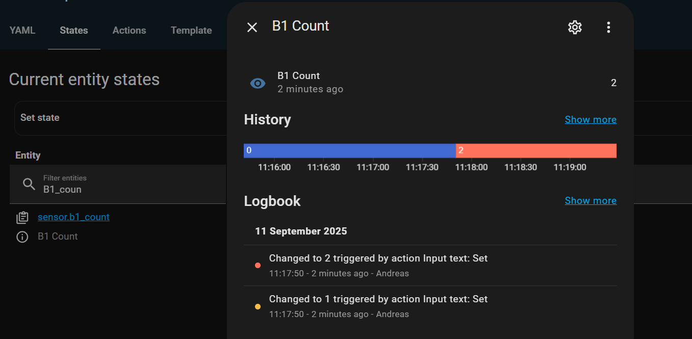692x339 pixels.
Task: Select the States tab
Action: (74, 31)
